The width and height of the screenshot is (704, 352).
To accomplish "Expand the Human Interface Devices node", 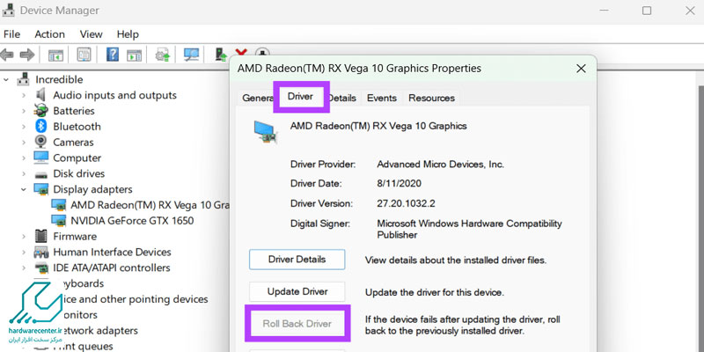I will (x=24, y=252).
